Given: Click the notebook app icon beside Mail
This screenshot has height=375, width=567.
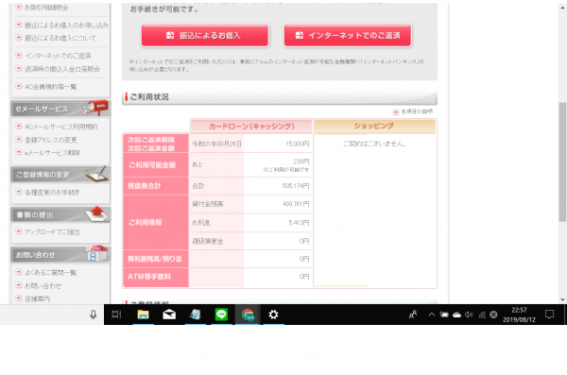Looking at the screenshot, I should 196,315.
